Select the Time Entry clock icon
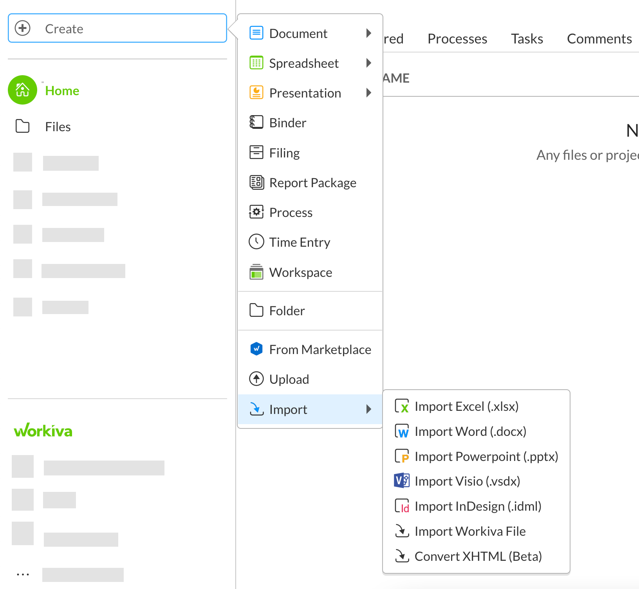 [x=256, y=242]
